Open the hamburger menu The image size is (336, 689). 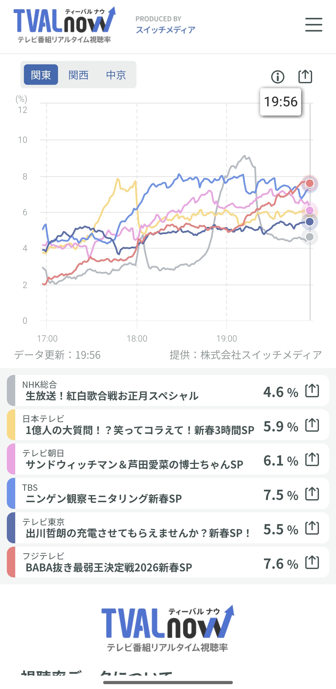pyautogui.click(x=313, y=25)
